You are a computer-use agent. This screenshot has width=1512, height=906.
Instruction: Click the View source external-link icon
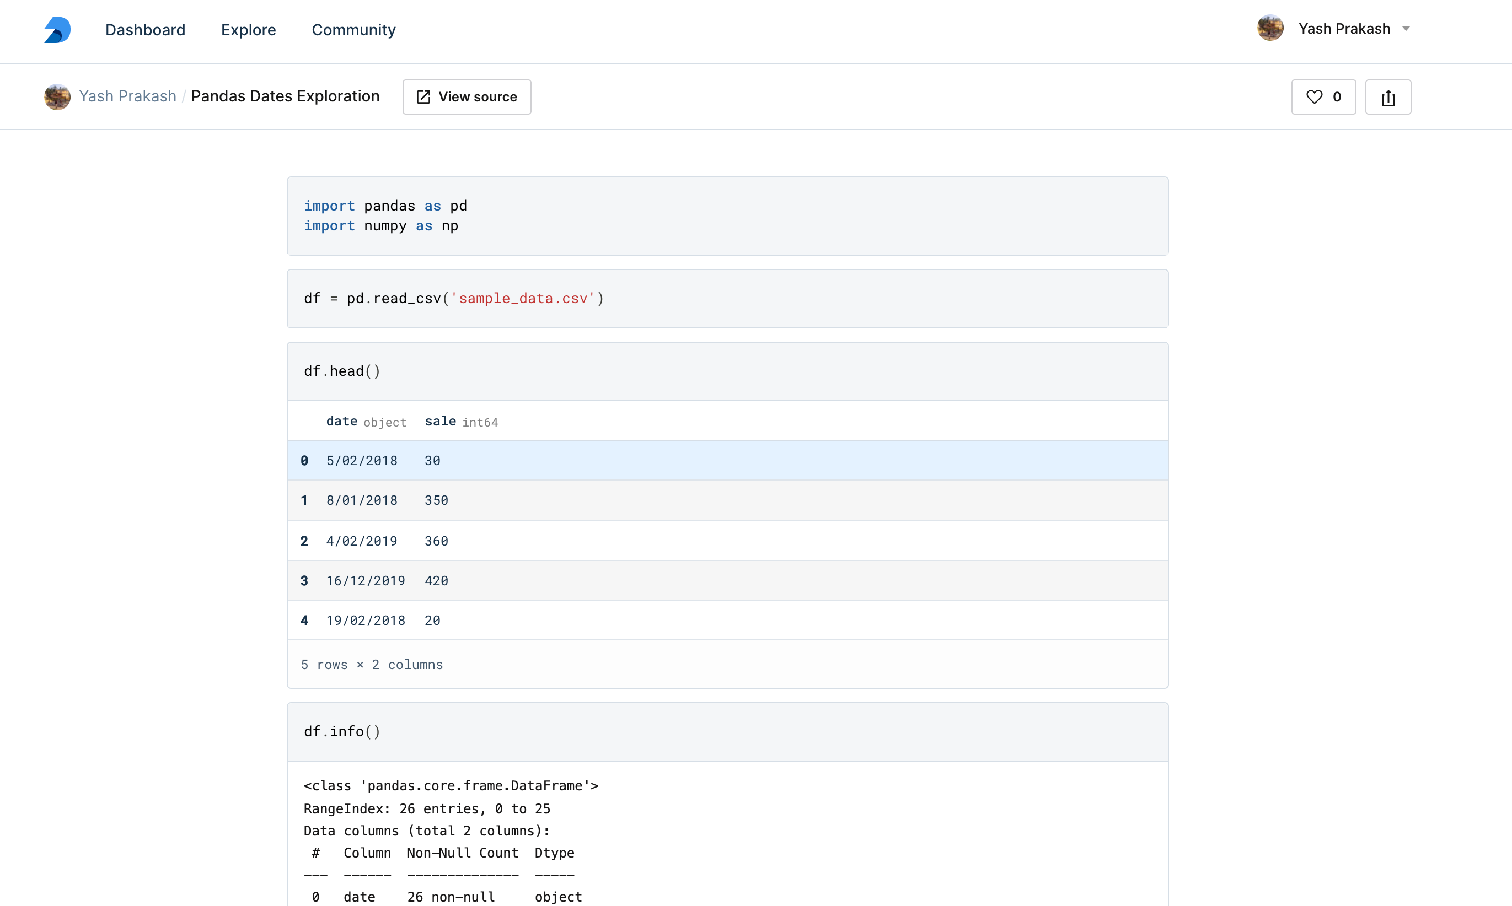pyautogui.click(x=423, y=97)
